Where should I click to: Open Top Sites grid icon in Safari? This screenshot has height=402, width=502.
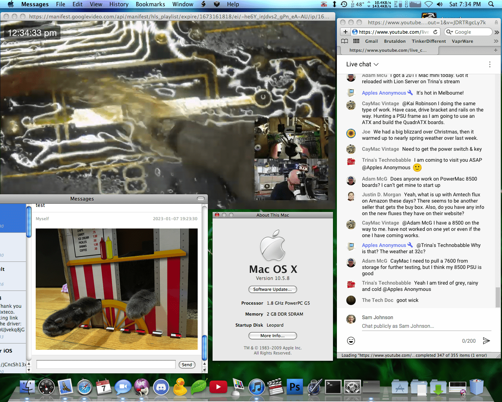coord(356,41)
